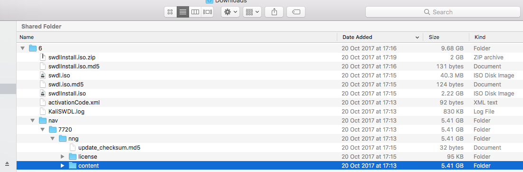Open the arrange items dropdown
523x172 pixels.
coord(252,12)
